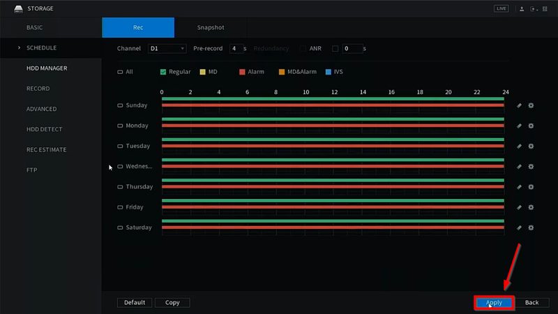The image size is (558, 314).
Task: Click the Copy button
Action: pos(172,303)
